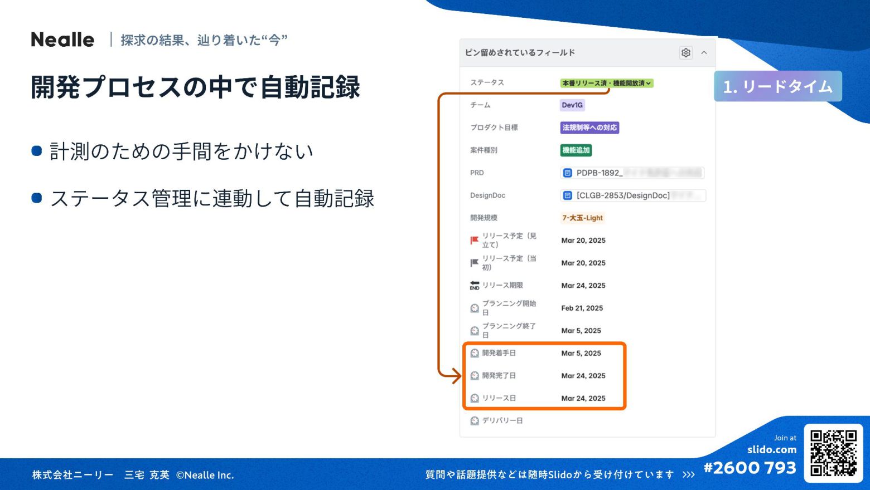Click the 機能追加 tag

[576, 150]
